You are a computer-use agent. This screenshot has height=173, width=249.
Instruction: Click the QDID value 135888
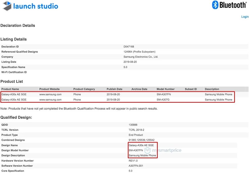[x=128, y=125]
